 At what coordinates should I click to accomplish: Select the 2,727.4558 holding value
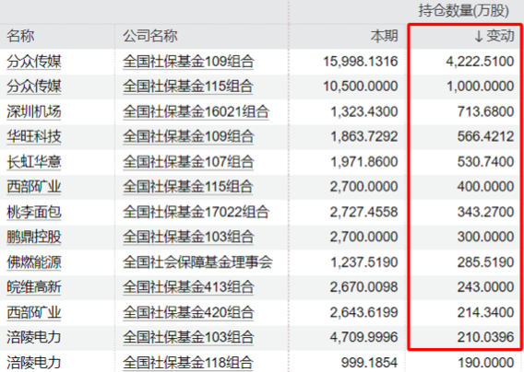[364, 212]
